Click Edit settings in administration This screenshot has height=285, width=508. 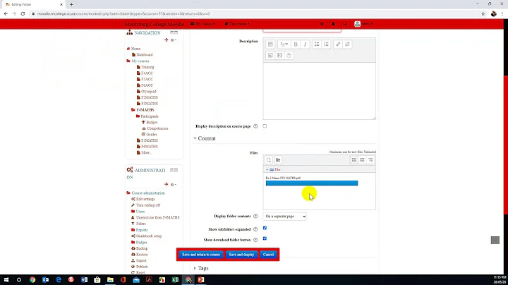145,199
